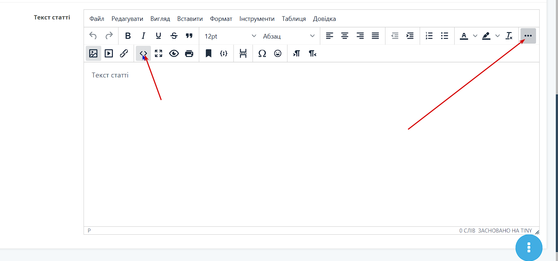The width and height of the screenshot is (558, 261).
Task: Insert a hyperlink
Action: click(x=124, y=53)
